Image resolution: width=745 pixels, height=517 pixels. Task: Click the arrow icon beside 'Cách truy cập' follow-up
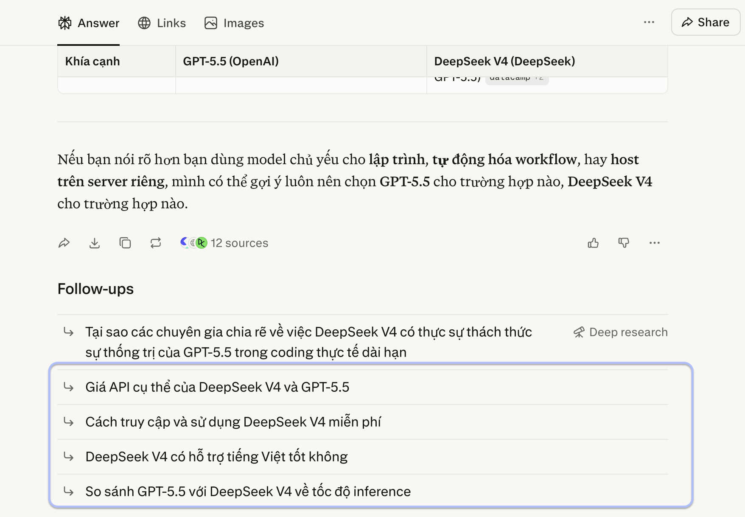(69, 421)
